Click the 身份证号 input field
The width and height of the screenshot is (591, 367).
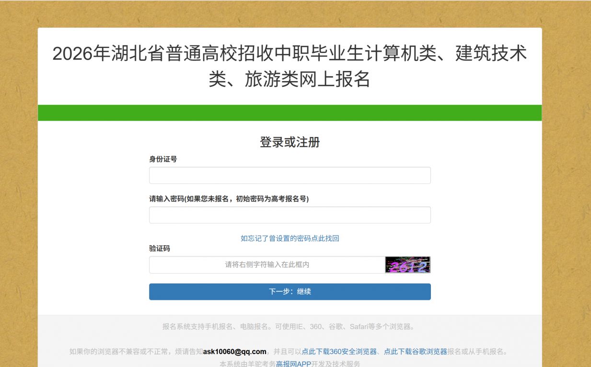(290, 175)
